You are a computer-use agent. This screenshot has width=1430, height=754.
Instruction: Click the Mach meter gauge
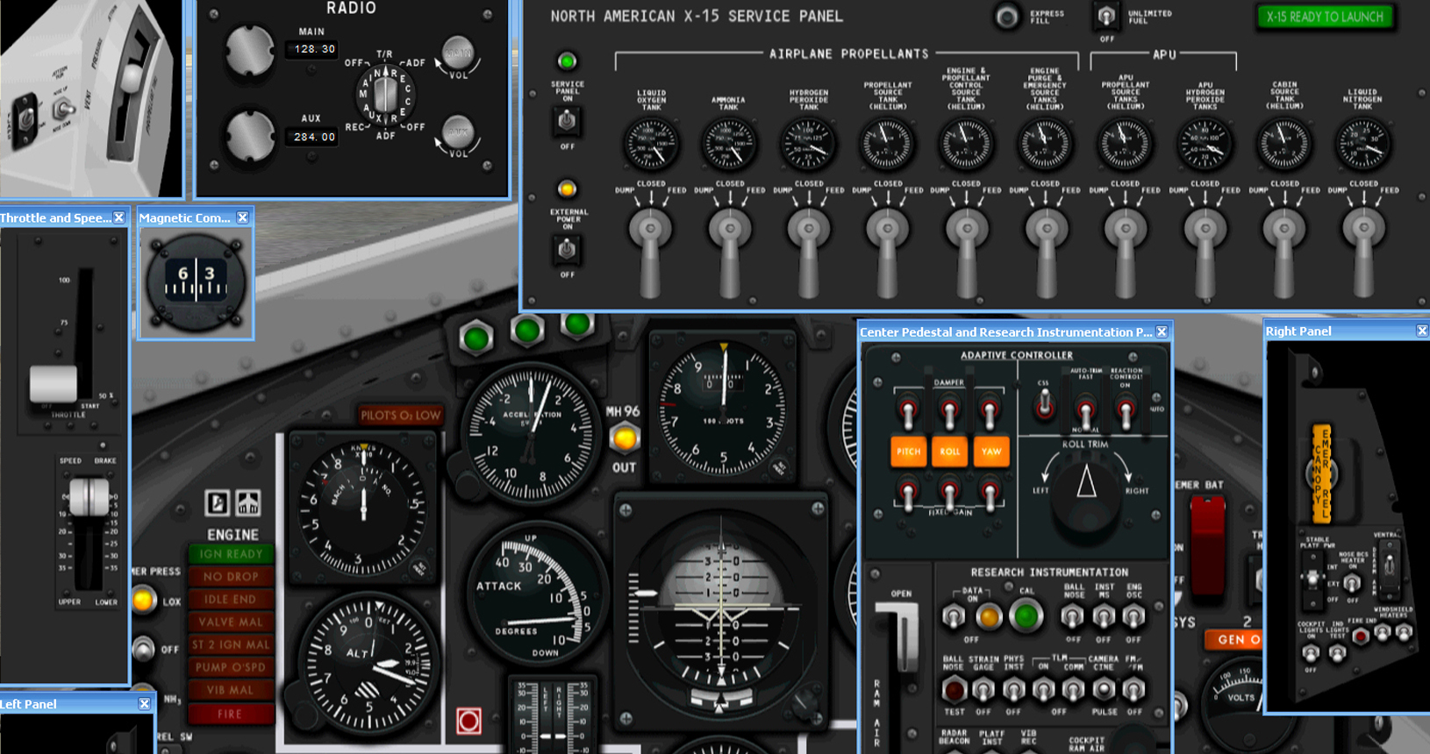[362, 507]
